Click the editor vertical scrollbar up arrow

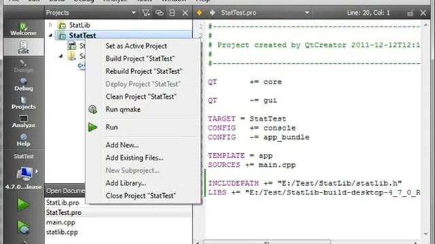(x=425, y=25)
